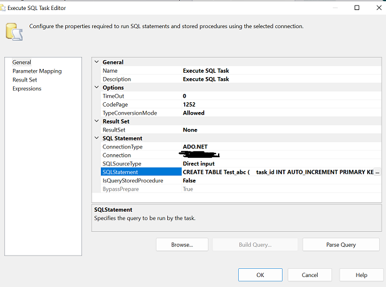The height and width of the screenshot is (287, 386).
Task: Click the Parse Query button
Action: click(x=341, y=244)
